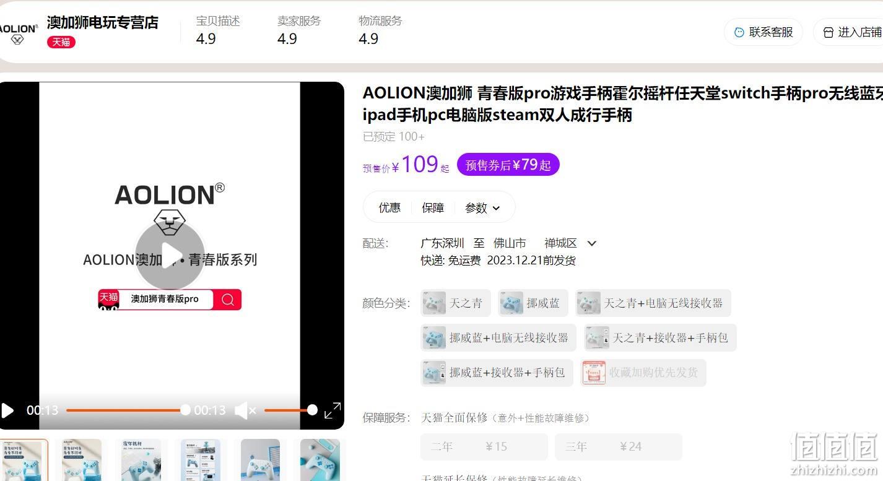Screen dimensions: 883x481
Task: Choose three-year warranty ¥24
Action: [x=619, y=446]
